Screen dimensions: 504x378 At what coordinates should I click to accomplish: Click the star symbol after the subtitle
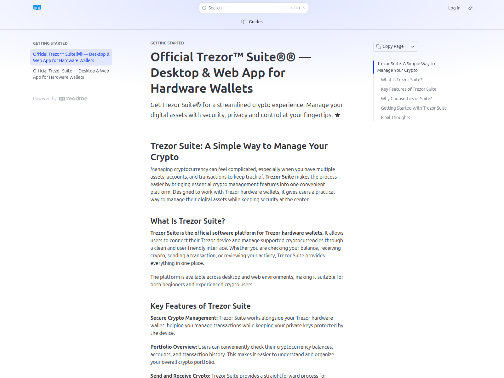(x=337, y=115)
